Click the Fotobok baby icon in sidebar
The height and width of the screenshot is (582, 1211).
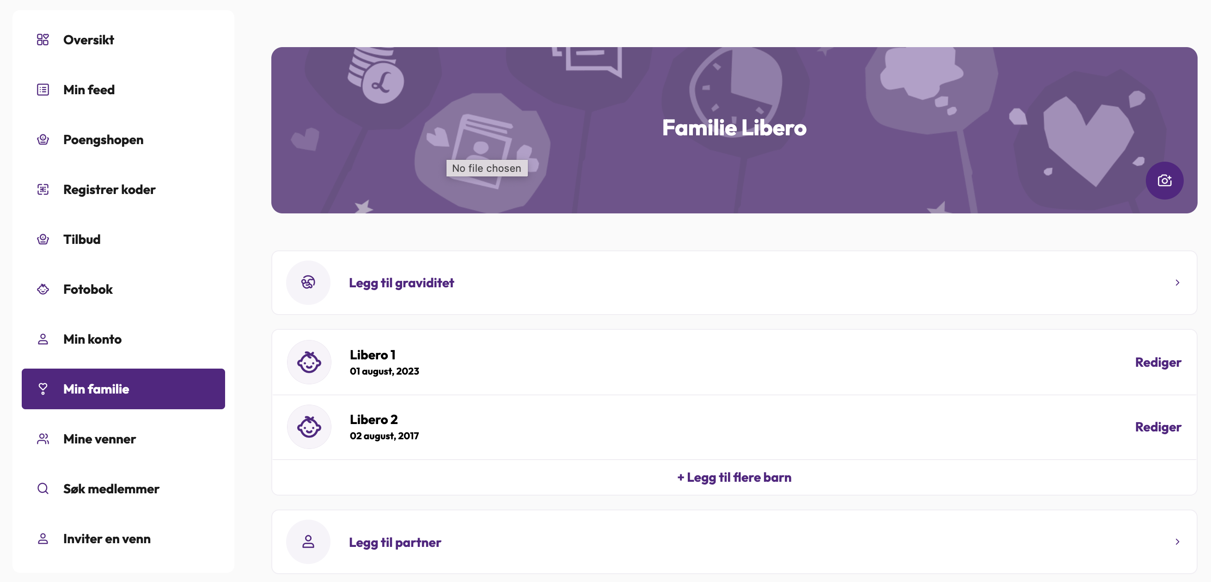43,289
